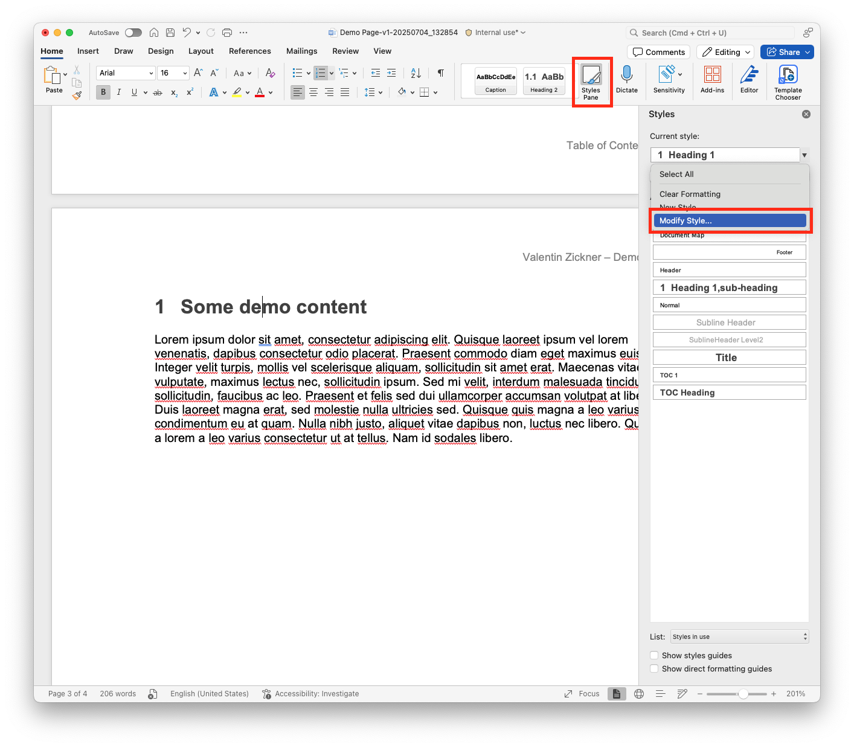Open the Styles Pane from the ribbon
The height and width of the screenshot is (747, 854).
click(591, 81)
